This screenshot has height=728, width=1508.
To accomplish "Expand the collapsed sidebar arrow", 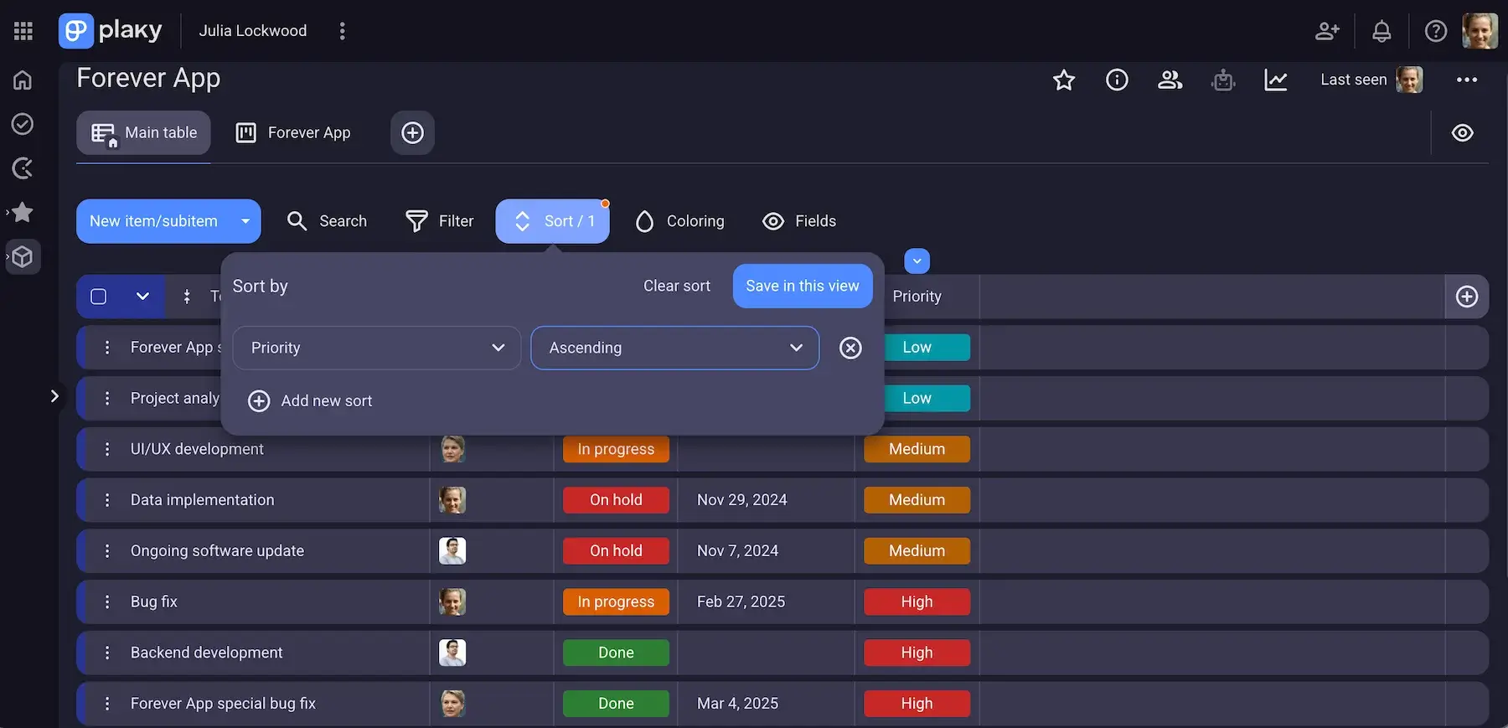I will (x=54, y=395).
